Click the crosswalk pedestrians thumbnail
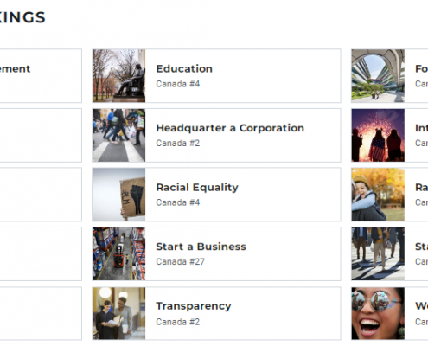The width and height of the screenshot is (428, 346). point(118,135)
